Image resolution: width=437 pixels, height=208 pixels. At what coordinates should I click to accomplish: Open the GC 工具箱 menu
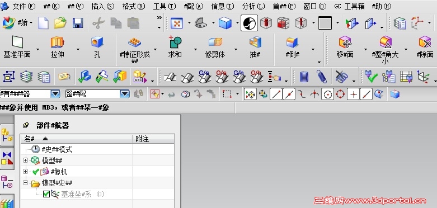point(349,6)
